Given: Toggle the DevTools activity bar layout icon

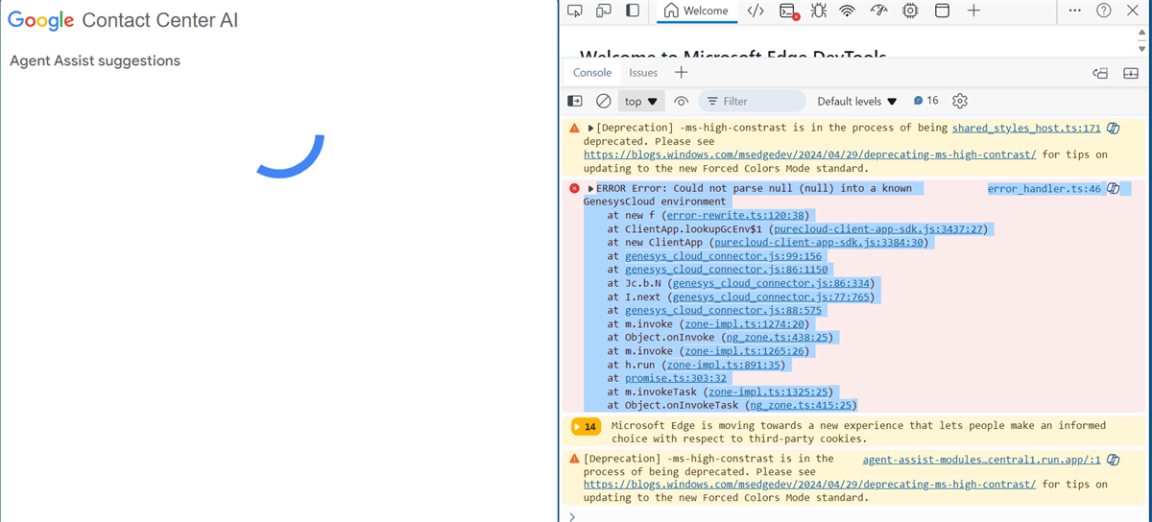Looking at the screenshot, I should pos(632,11).
